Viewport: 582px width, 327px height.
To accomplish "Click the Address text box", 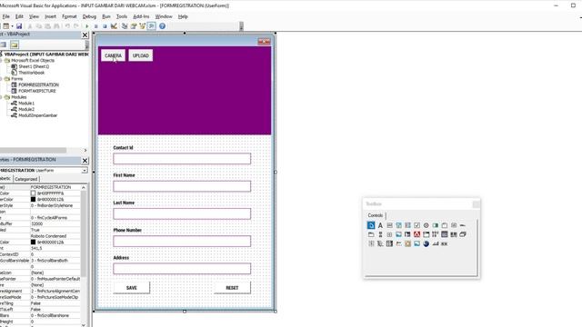I will (x=182, y=269).
